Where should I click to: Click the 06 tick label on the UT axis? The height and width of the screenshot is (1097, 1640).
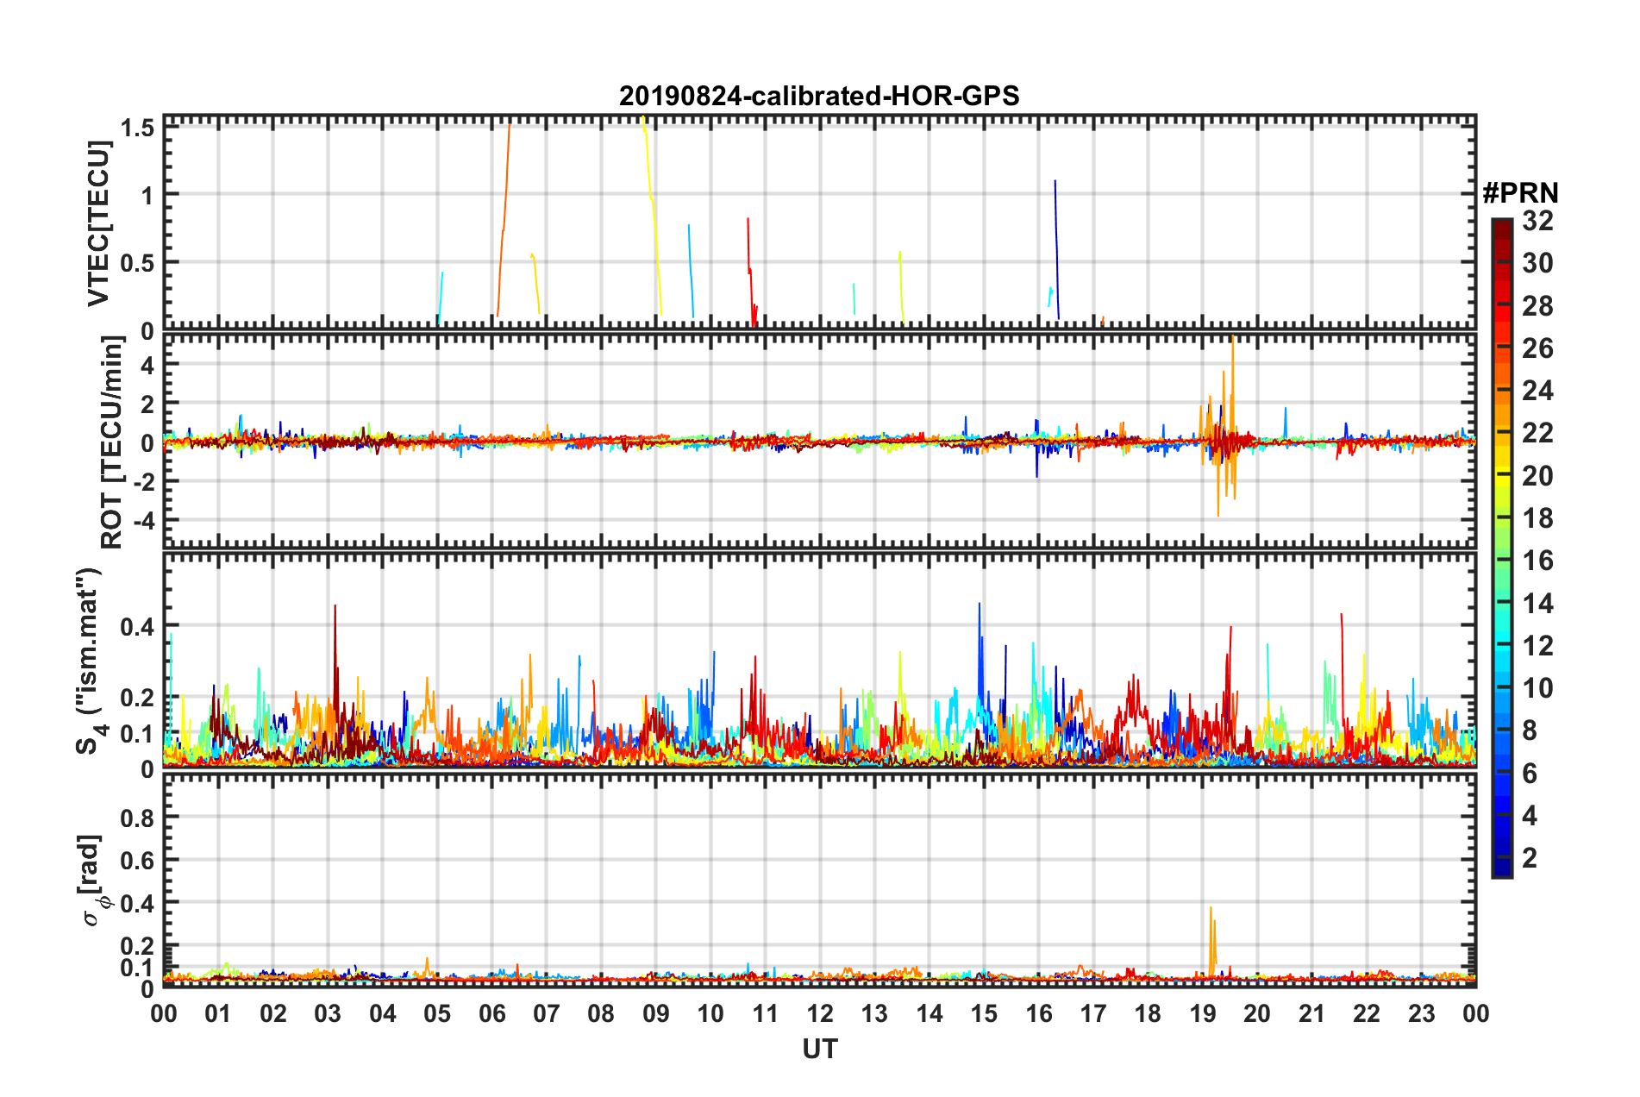(491, 1013)
